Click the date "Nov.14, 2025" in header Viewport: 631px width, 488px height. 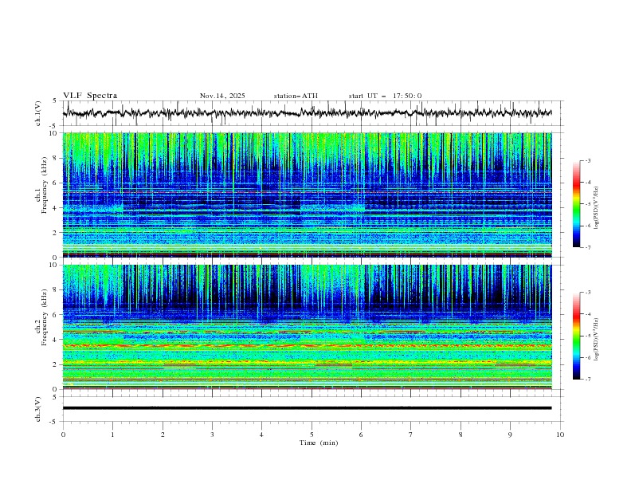(222, 96)
